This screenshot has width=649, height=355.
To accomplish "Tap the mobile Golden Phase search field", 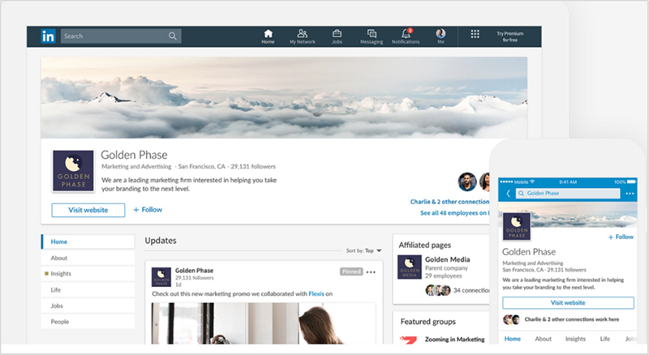I will 567,193.
